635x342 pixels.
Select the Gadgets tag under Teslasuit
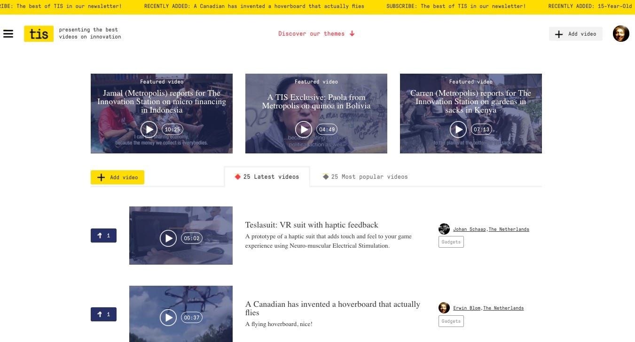pyautogui.click(x=451, y=242)
